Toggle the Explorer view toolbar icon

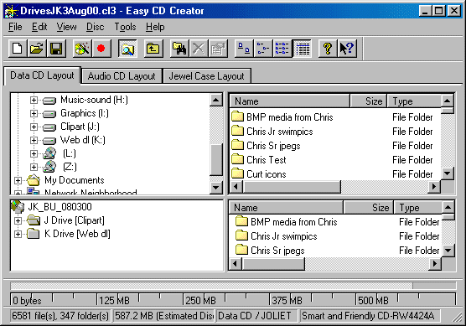coord(127,49)
